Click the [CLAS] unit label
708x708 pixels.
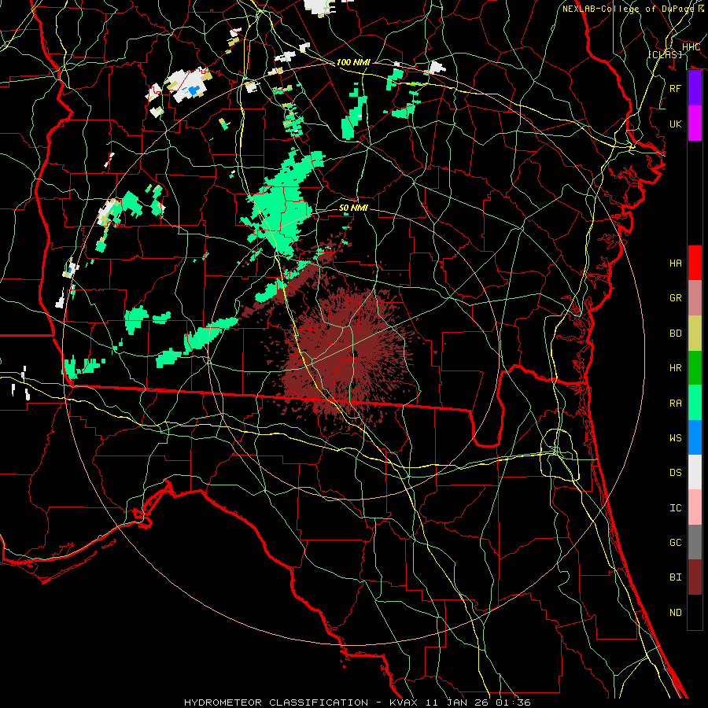click(x=665, y=54)
